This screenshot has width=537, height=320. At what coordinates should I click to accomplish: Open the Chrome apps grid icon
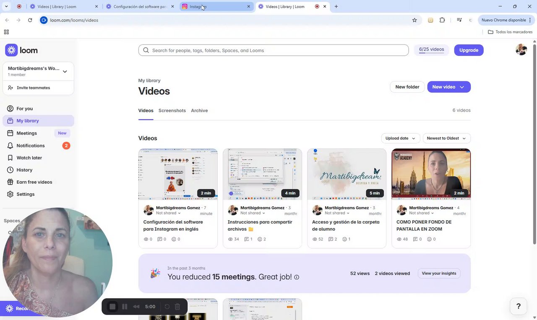tap(6, 32)
